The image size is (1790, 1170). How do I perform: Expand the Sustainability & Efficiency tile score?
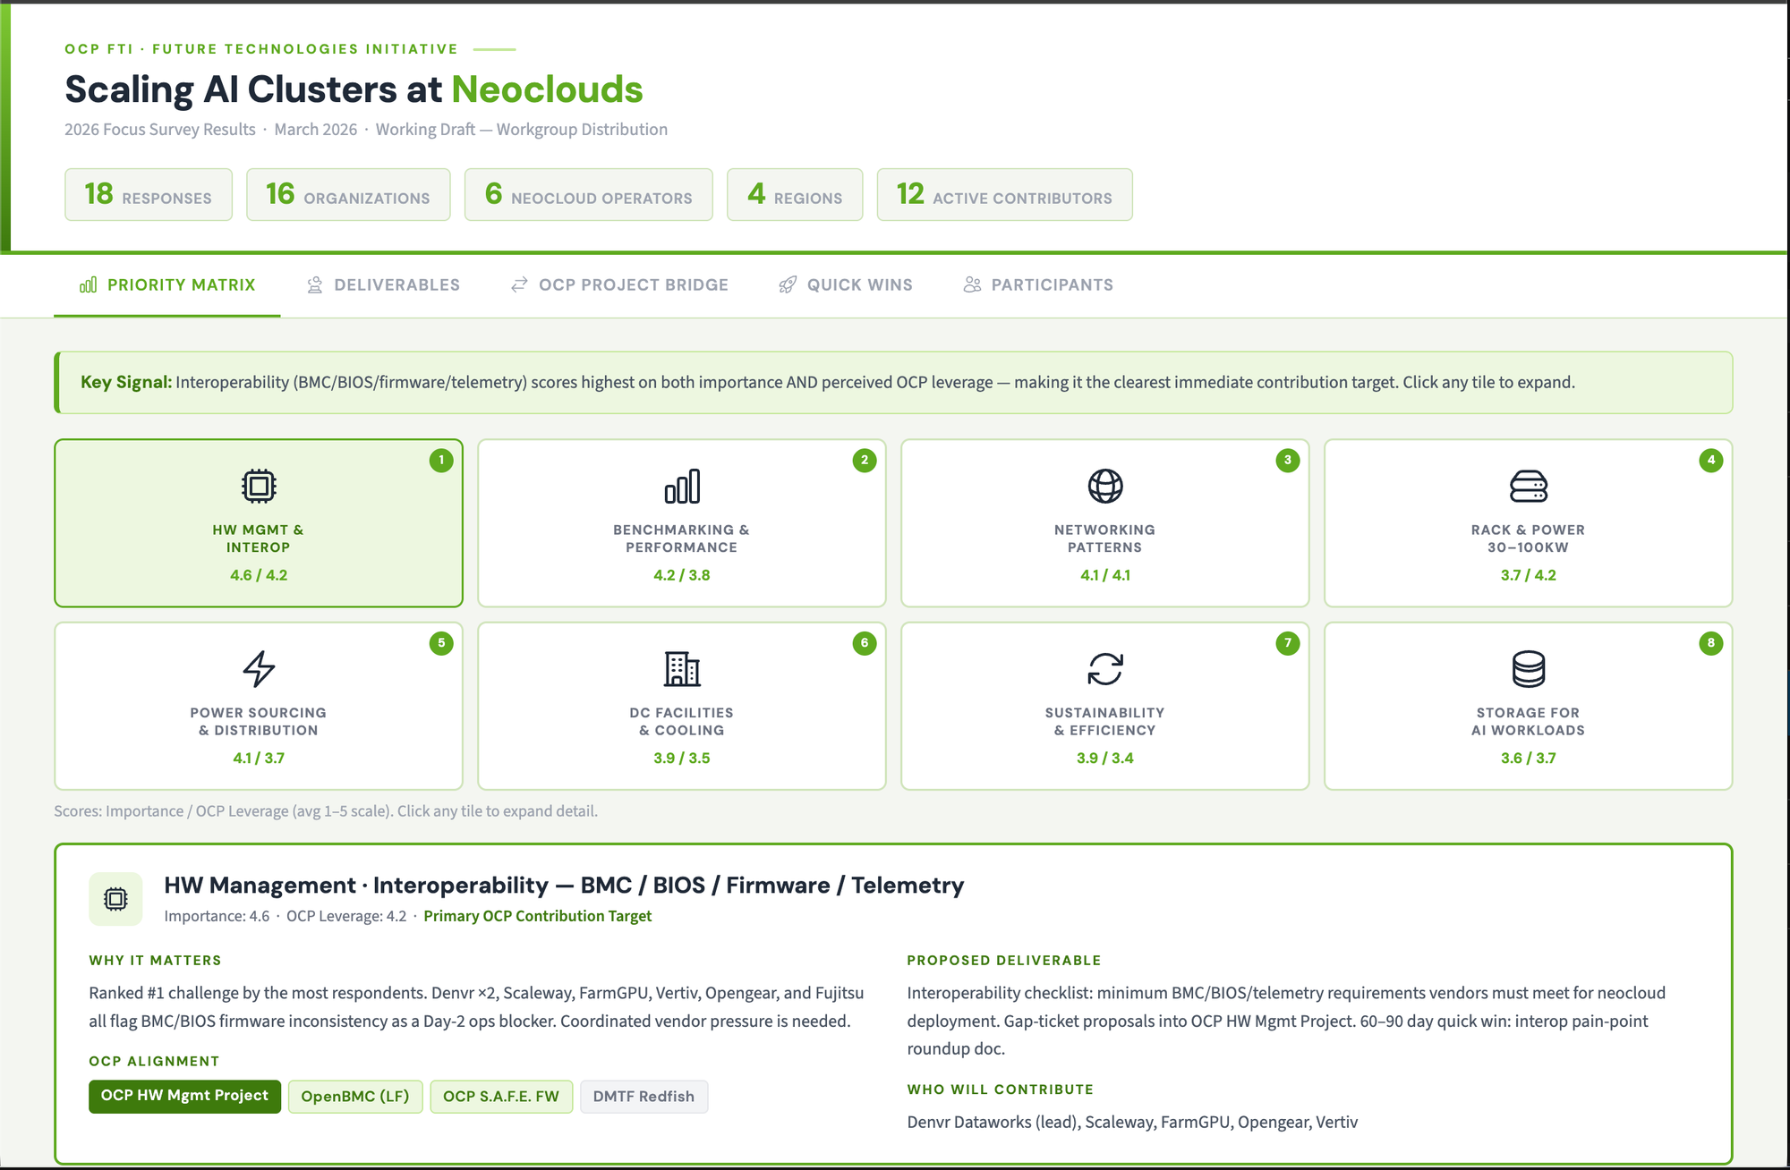[x=1104, y=758]
